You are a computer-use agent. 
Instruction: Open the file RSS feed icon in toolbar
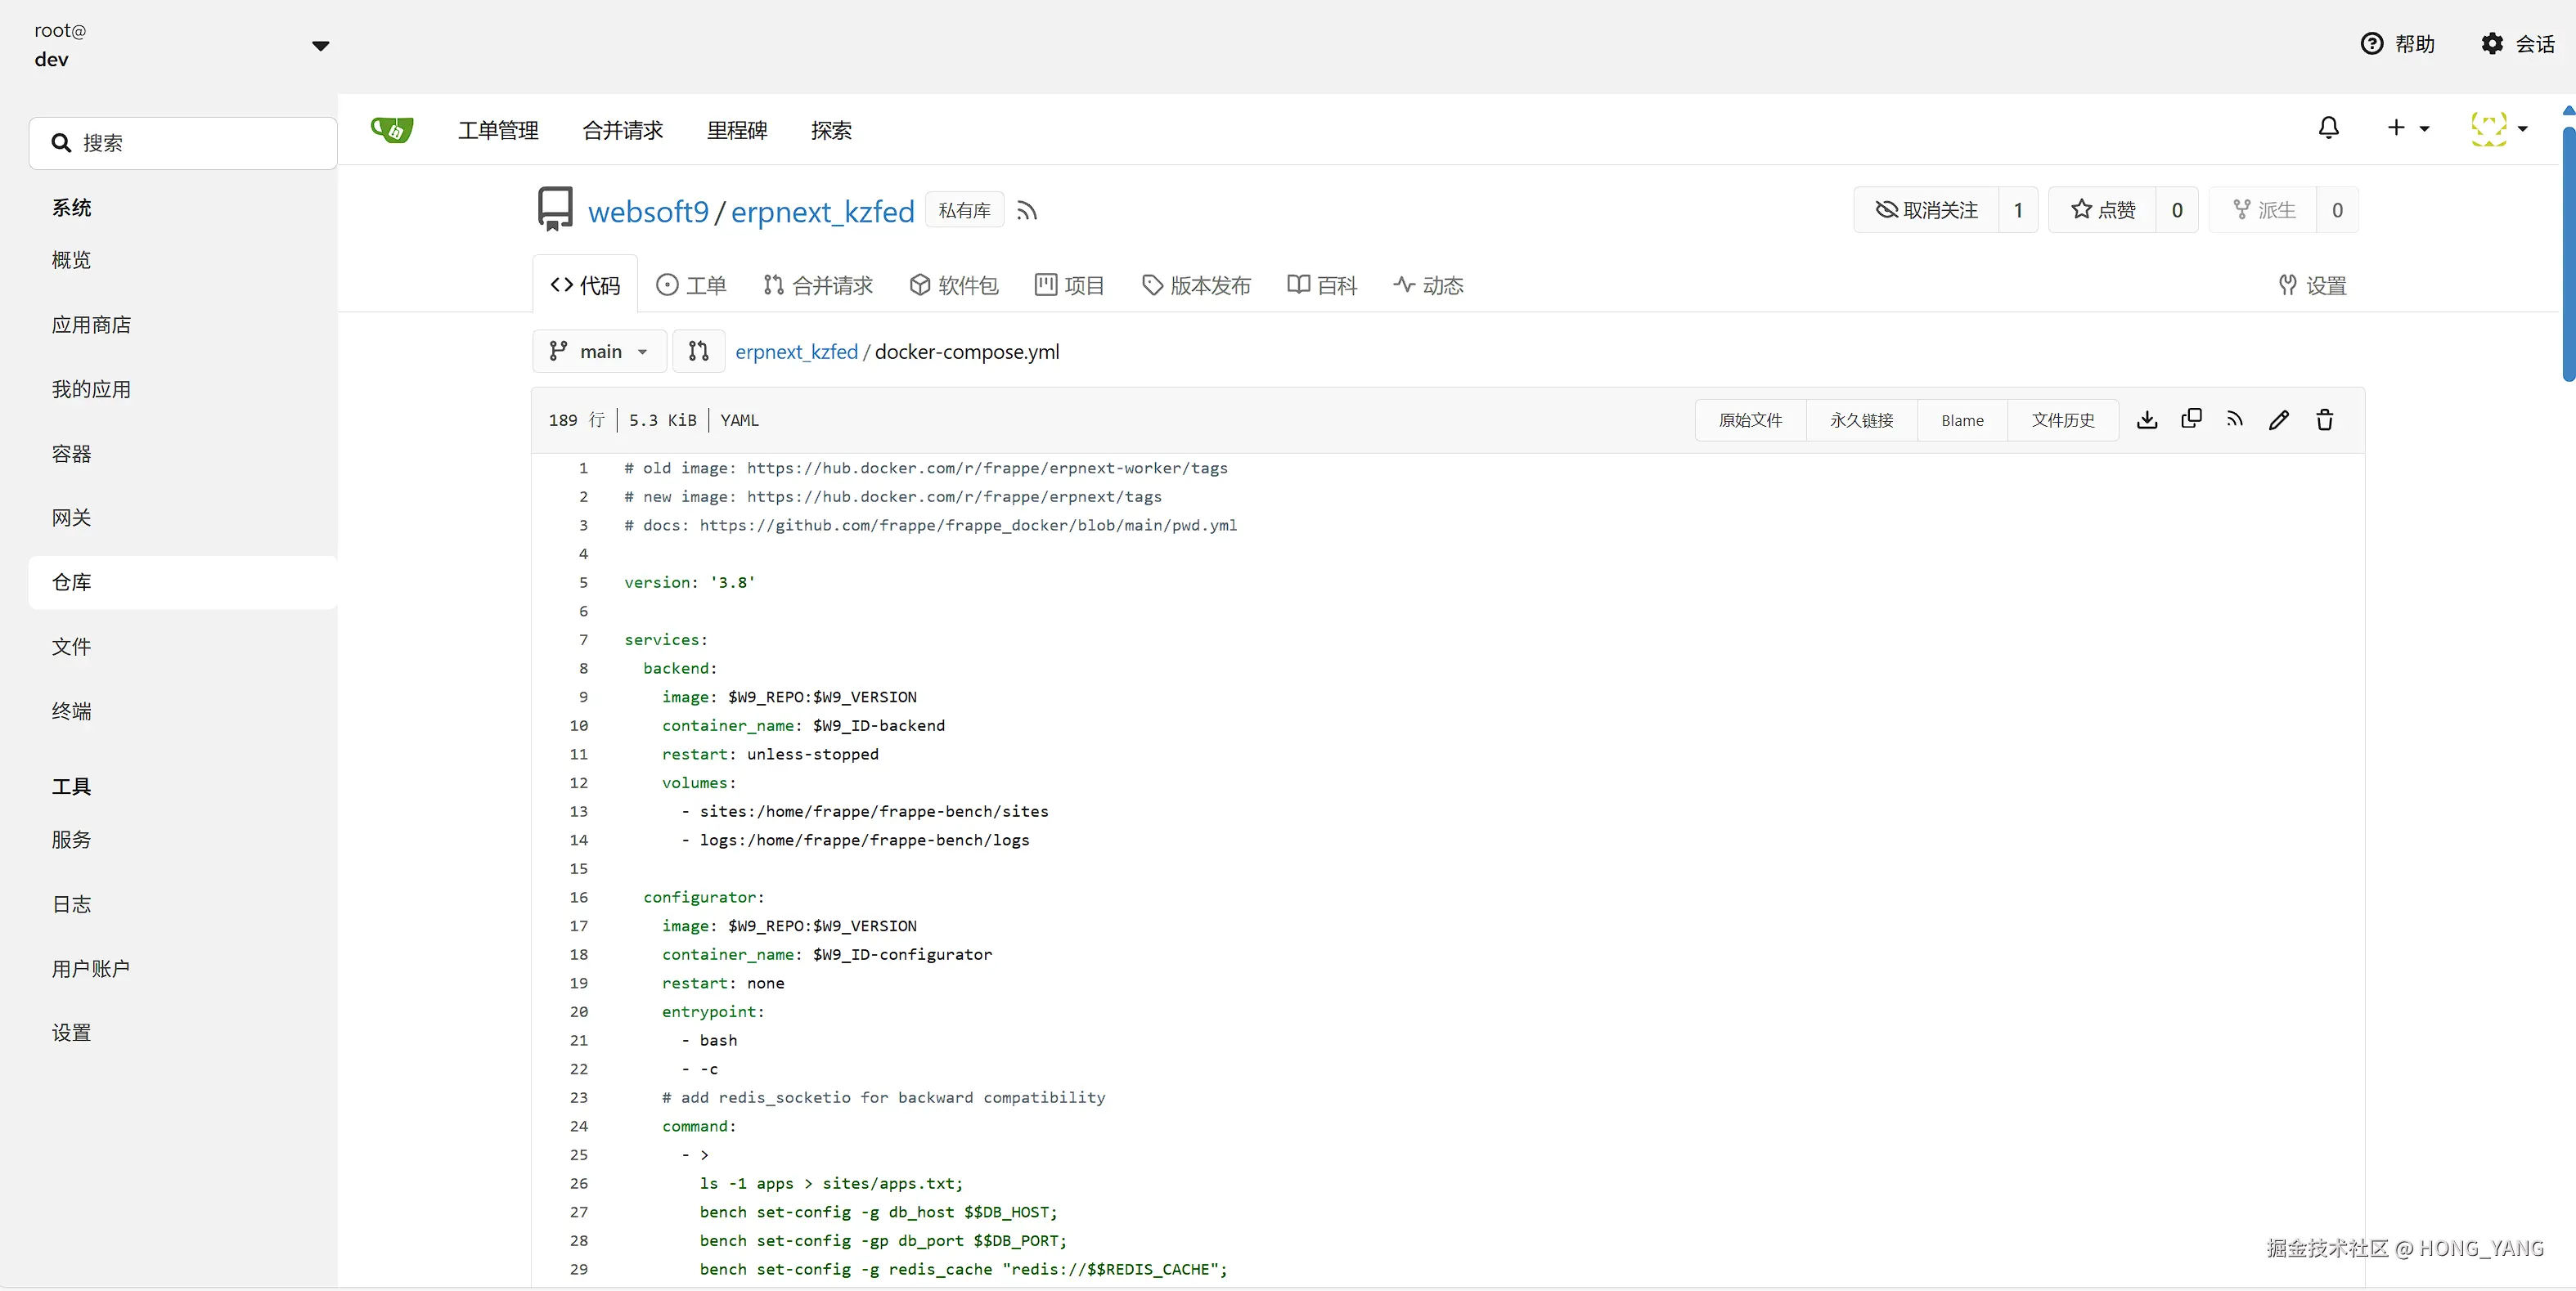click(x=2235, y=419)
